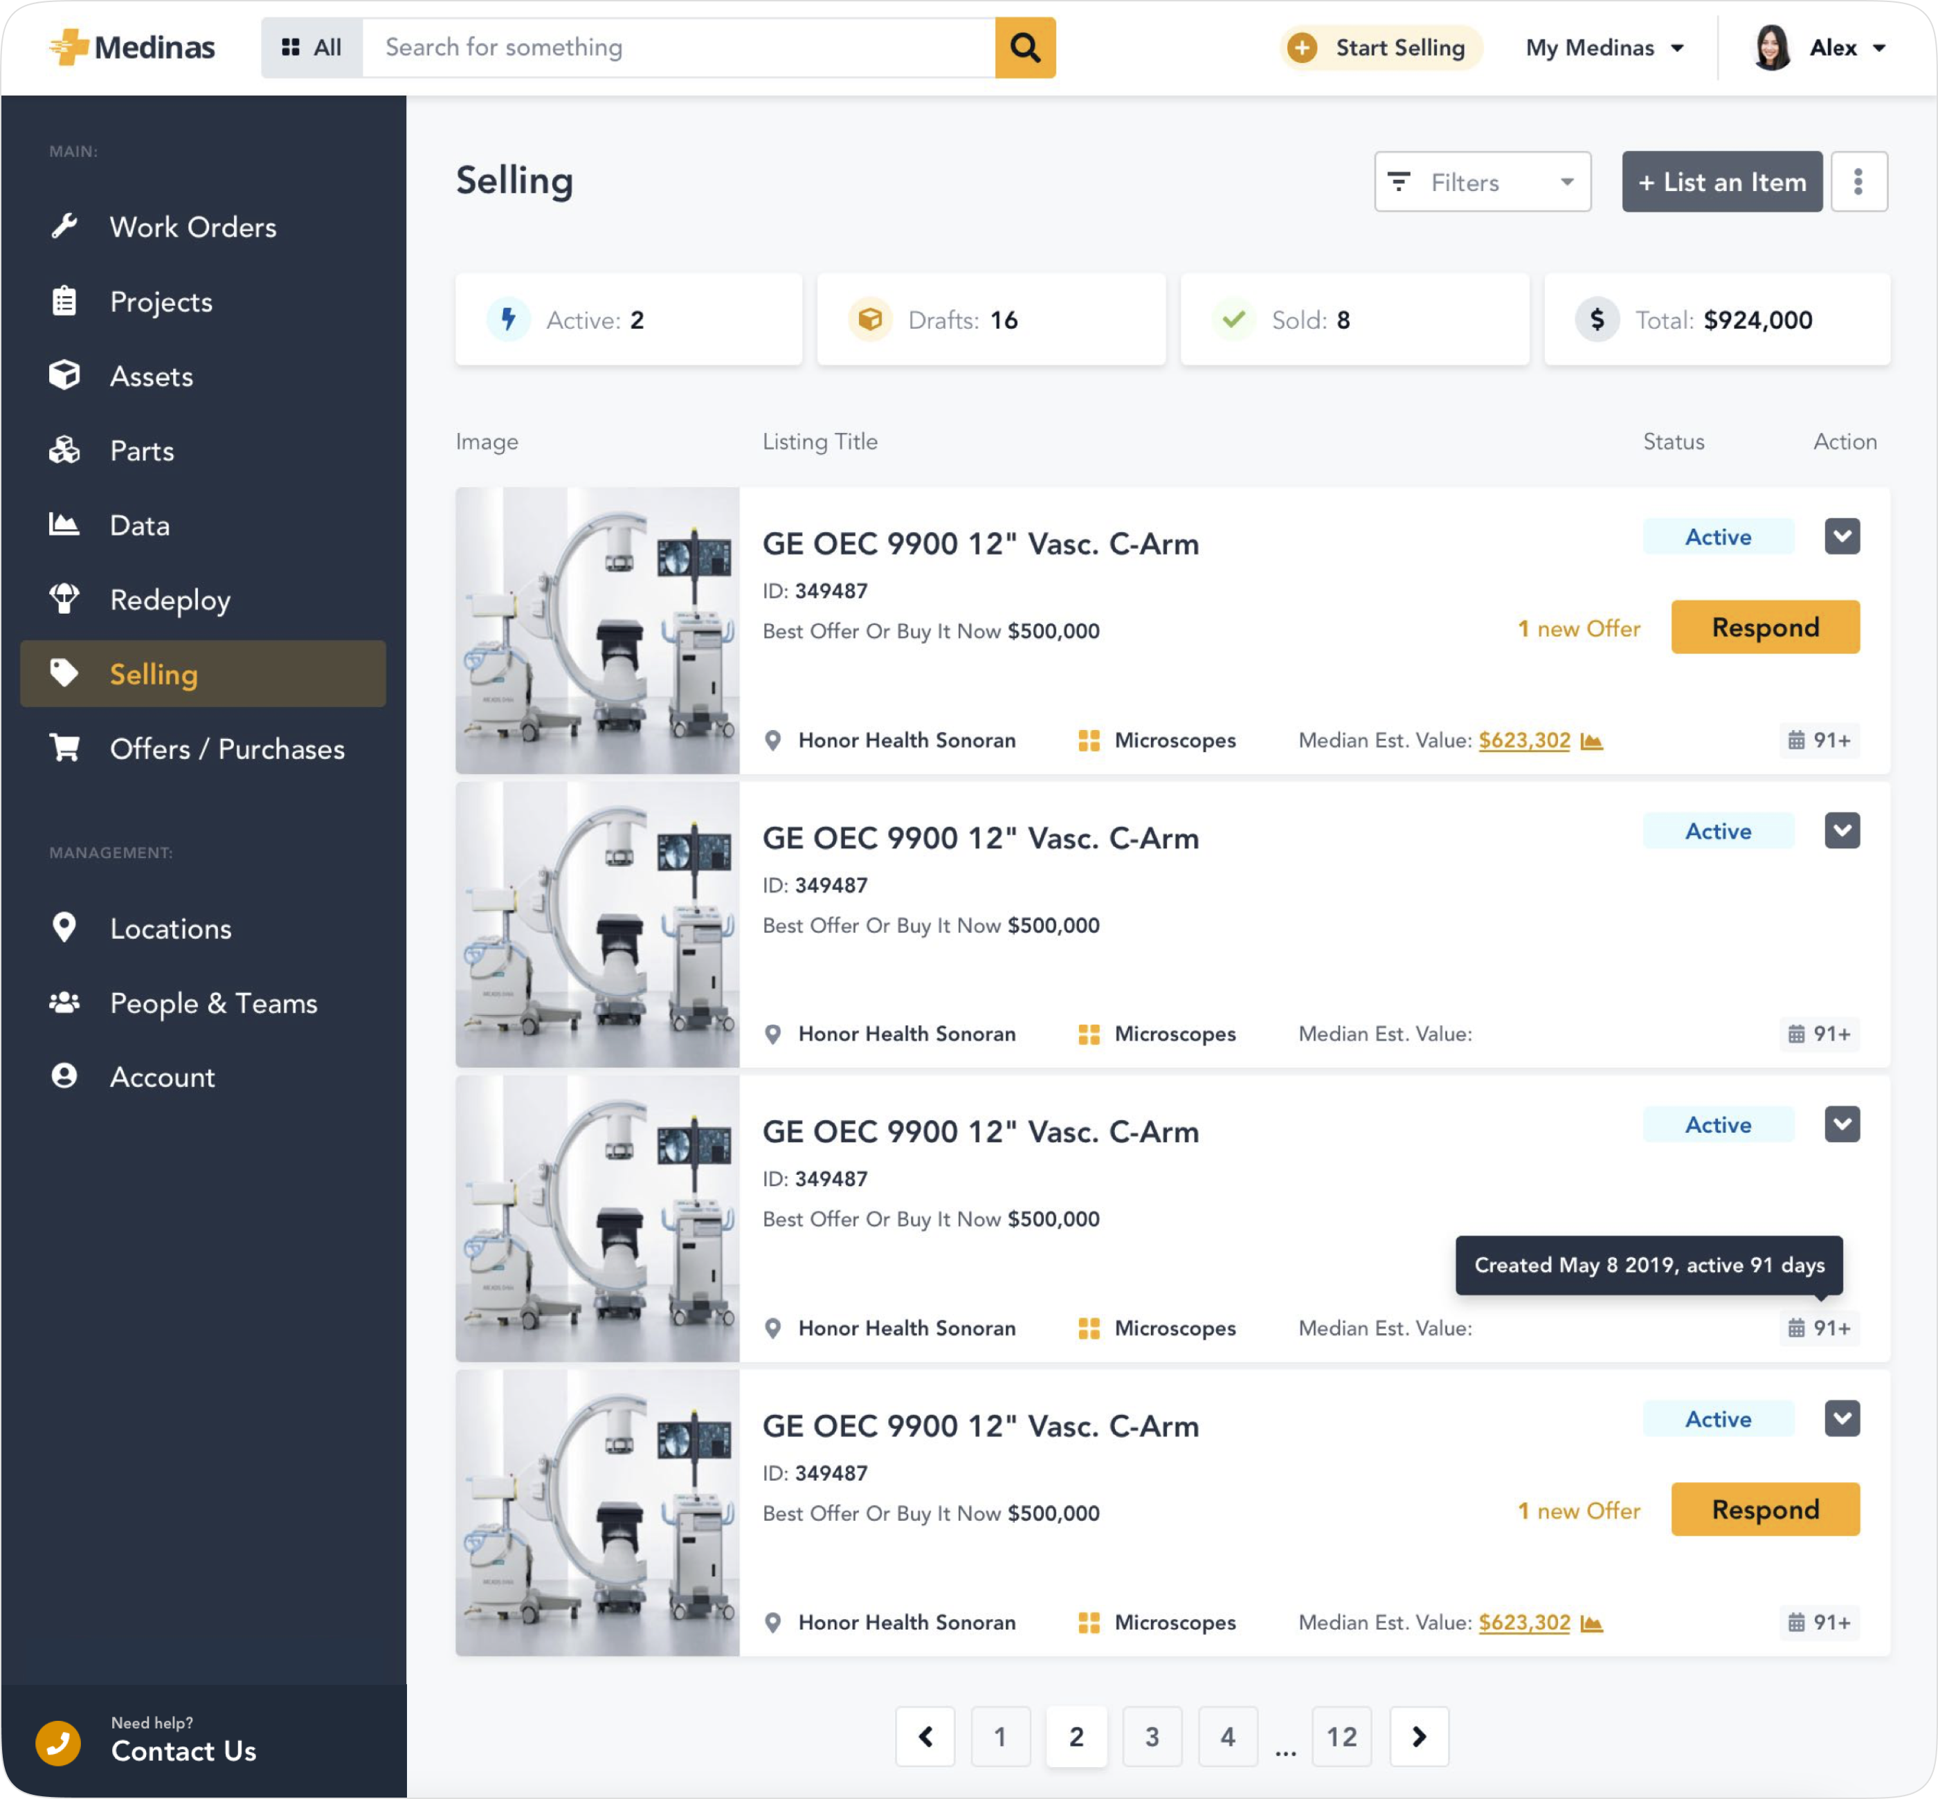The image size is (1938, 1799).
Task: Click the dollar icon on Total card
Action: [1597, 319]
